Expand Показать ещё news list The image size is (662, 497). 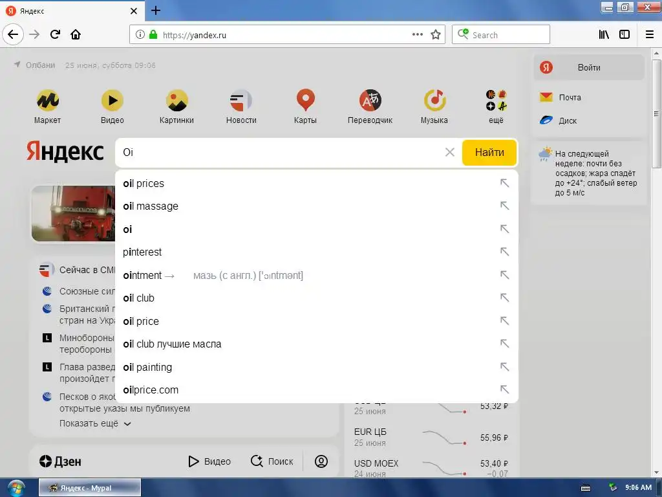(x=95, y=423)
